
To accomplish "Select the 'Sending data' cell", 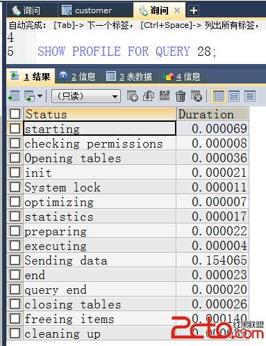I will tap(100, 260).
